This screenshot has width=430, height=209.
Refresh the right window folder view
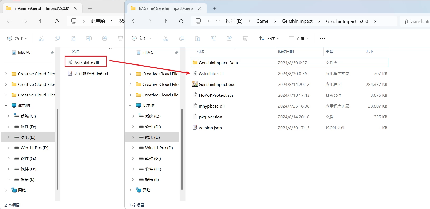181,21
